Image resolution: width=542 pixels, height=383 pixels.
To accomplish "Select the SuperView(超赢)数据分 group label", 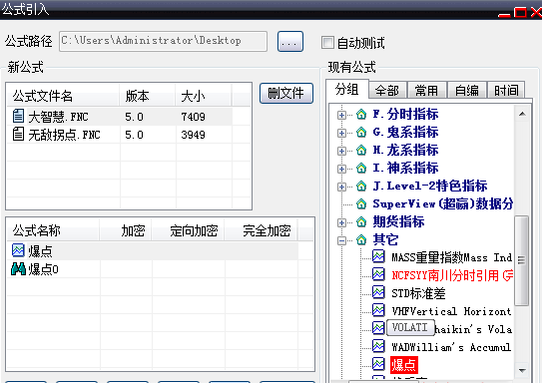I will tap(443, 203).
